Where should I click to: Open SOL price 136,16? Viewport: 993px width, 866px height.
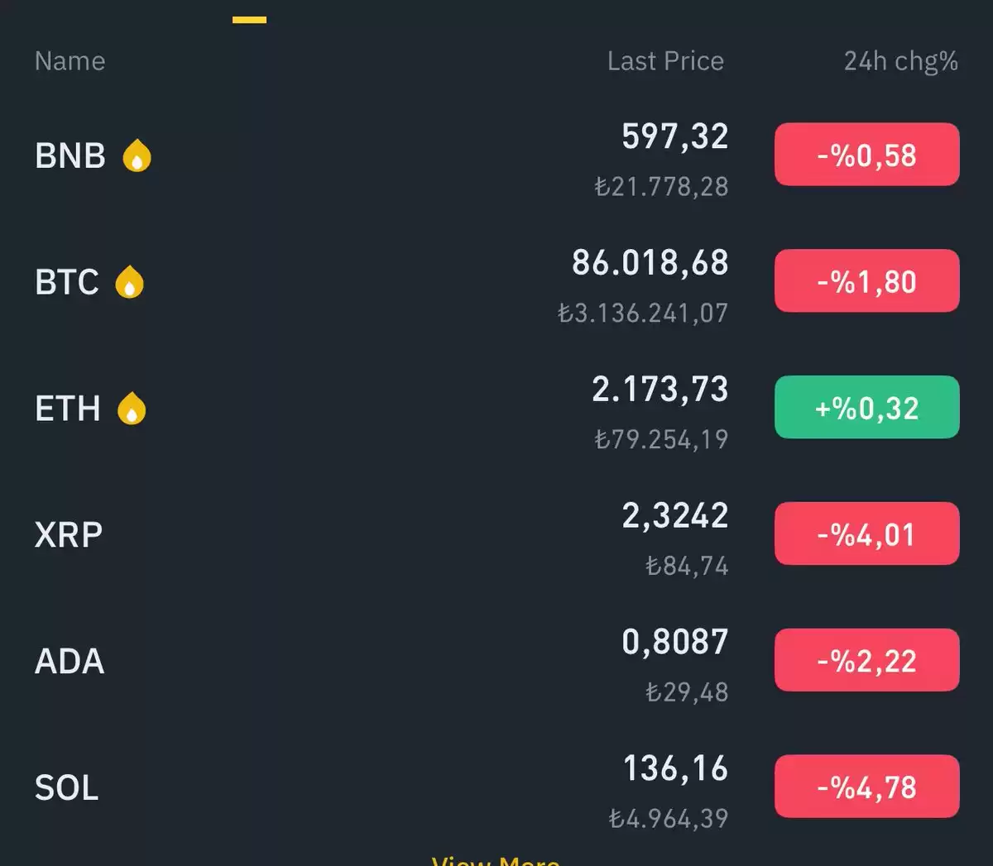[675, 768]
